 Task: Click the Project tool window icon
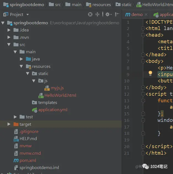(6, 14)
